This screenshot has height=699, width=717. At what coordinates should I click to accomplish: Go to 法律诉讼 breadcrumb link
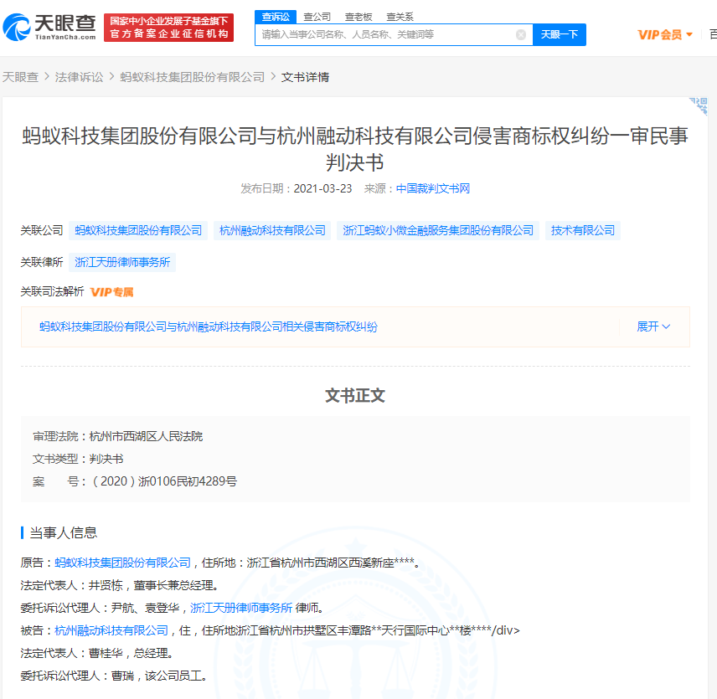tap(79, 77)
